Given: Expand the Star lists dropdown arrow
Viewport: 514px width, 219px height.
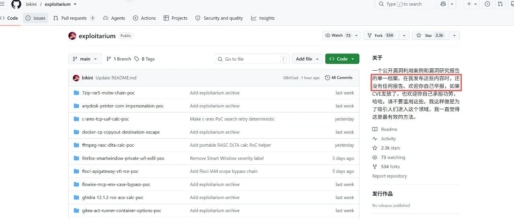Looking at the screenshot, I should 454,35.
